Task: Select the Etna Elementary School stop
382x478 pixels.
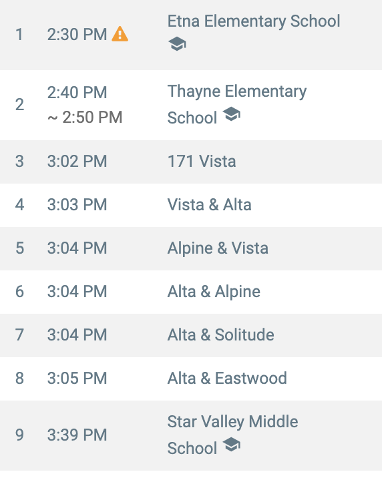Action: (x=191, y=35)
